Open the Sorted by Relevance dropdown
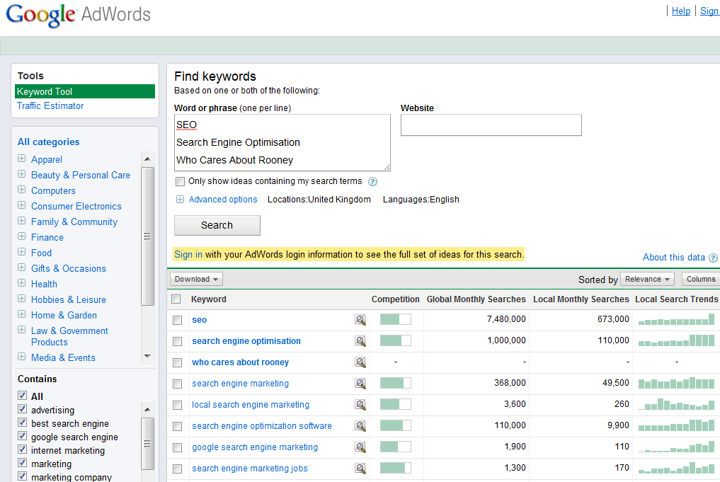The width and height of the screenshot is (720, 482). click(x=648, y=279)
